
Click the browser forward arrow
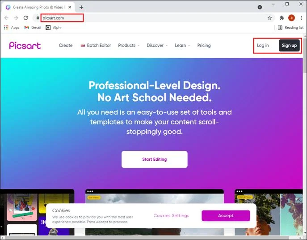click(16, 18)
